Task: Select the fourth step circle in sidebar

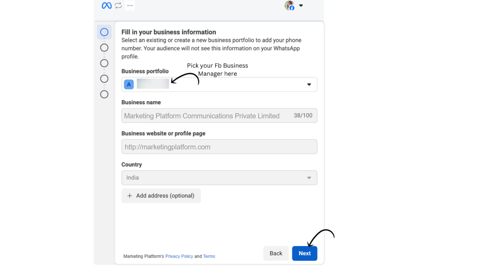Action: coord(104,79)
